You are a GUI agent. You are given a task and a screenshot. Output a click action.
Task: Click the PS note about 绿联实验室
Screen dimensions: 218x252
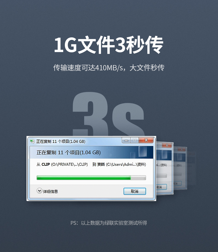click(109, 223)
